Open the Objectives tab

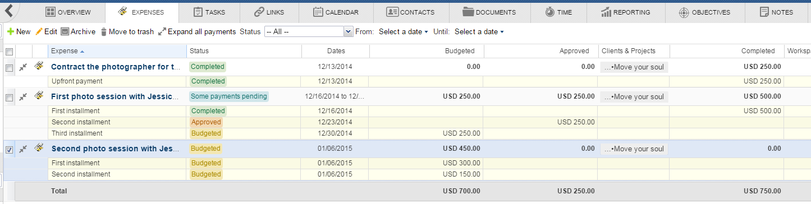(x=704, y=12)
